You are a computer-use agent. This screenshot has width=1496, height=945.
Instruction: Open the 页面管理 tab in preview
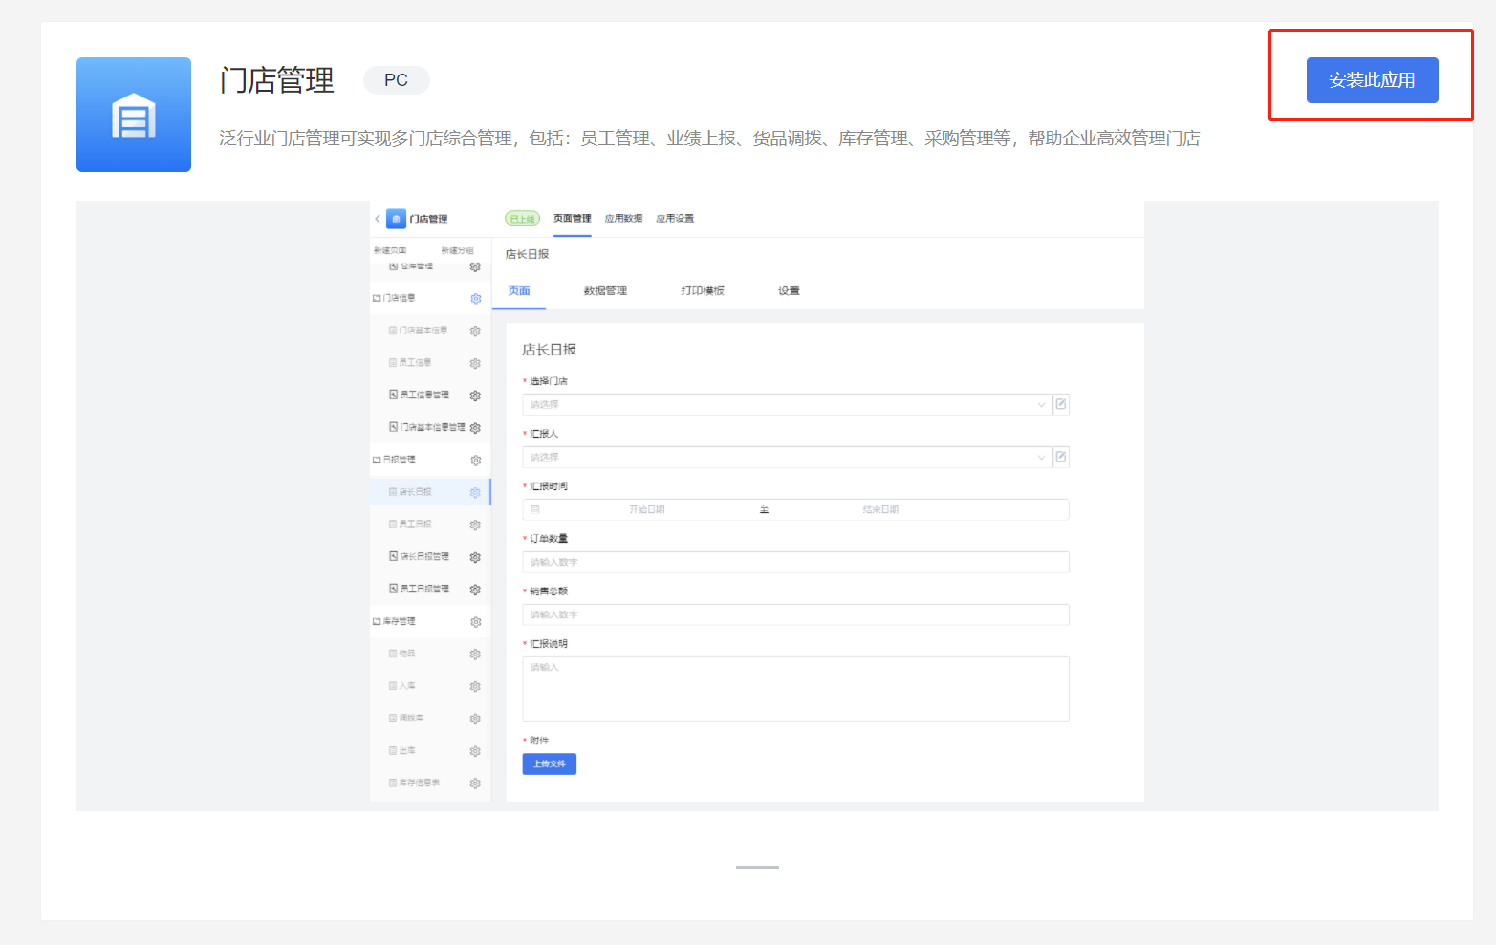point(572,219)
